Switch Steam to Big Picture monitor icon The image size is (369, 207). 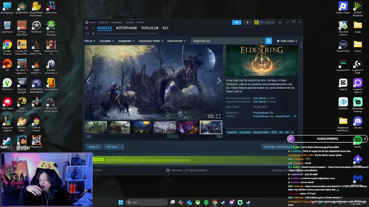click(x=280, y=22)
